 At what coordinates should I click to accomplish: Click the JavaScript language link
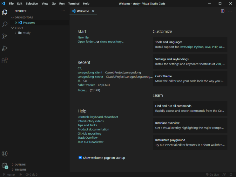[x=186, y=47]
